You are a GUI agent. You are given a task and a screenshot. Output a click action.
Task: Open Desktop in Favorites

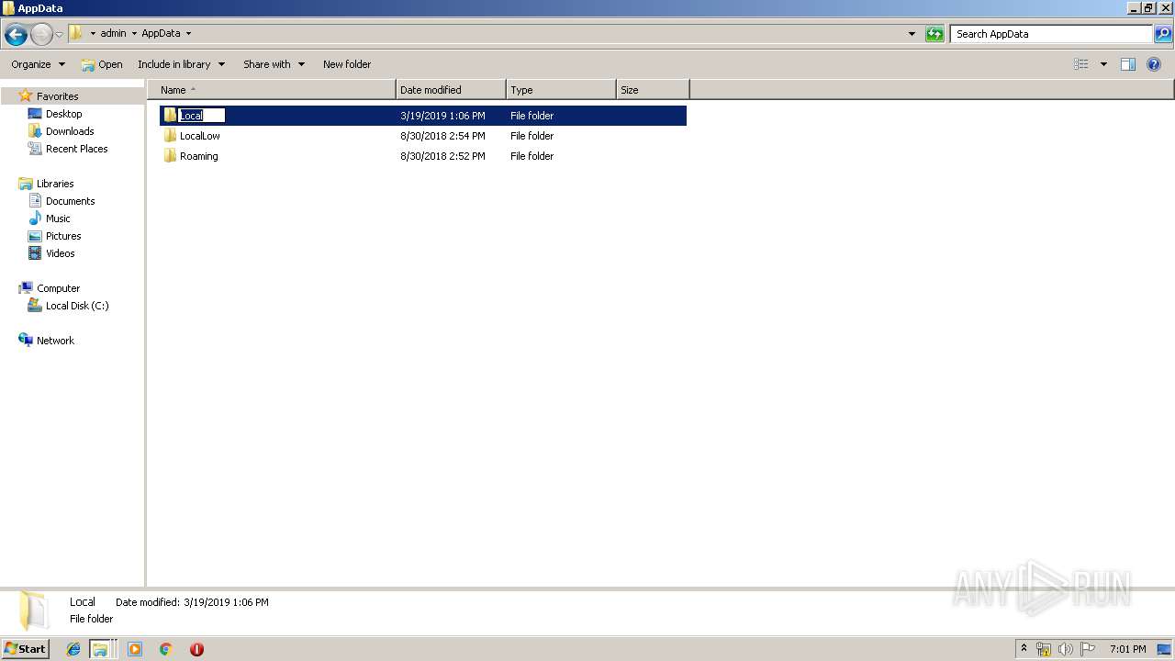[63, 114]
